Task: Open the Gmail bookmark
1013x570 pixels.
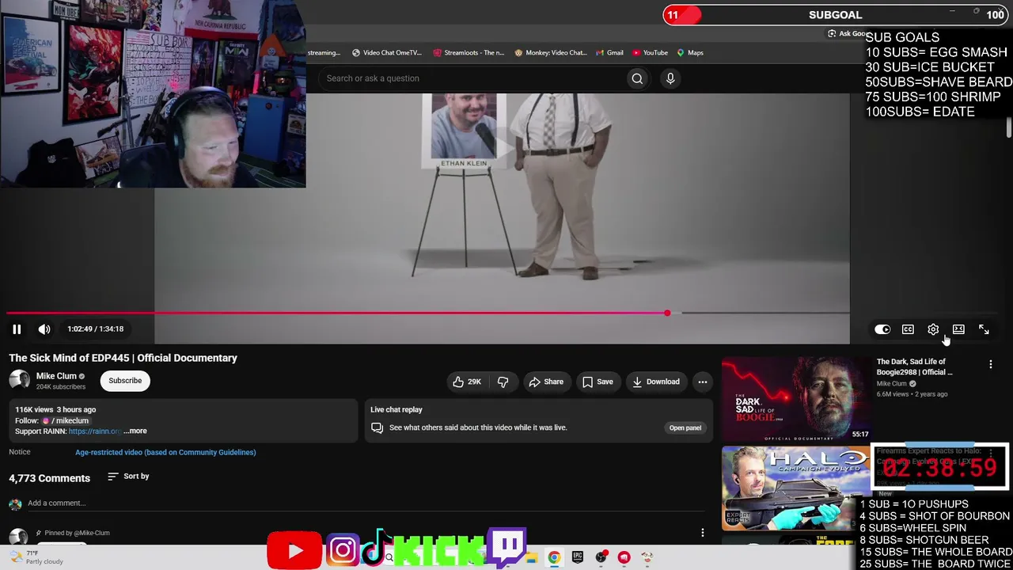Action: coord(609,53)
